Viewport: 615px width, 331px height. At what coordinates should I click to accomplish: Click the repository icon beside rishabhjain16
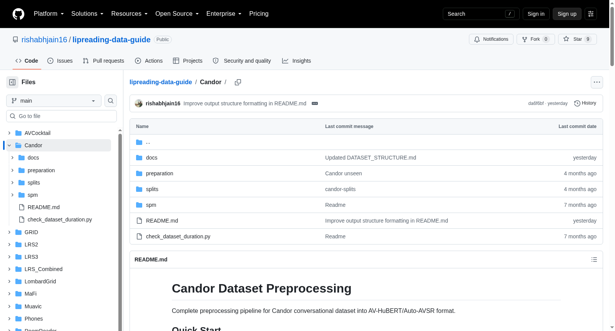click(15, 40)
